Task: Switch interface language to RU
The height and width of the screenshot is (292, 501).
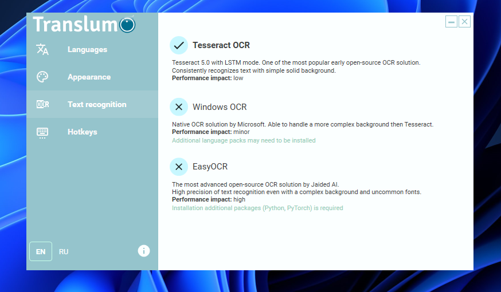Action: 64,252
